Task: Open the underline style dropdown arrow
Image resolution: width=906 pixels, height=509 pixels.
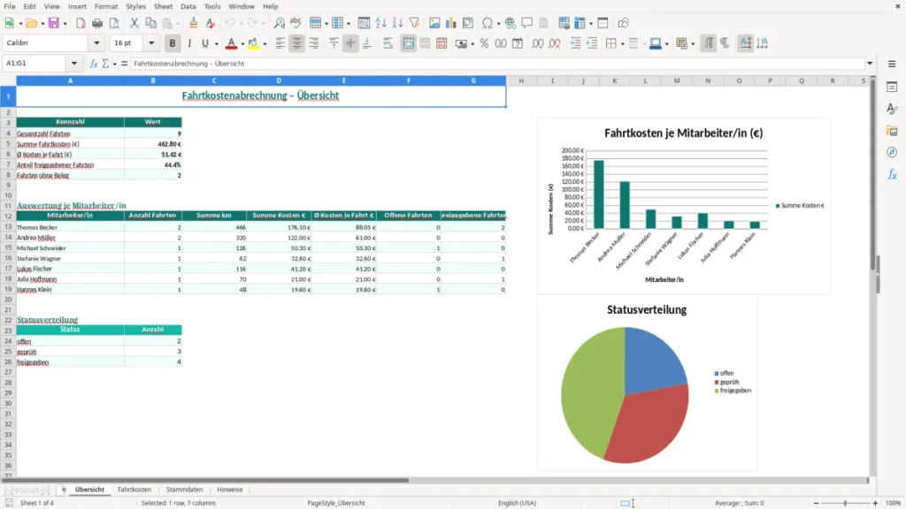Action: 216,44
